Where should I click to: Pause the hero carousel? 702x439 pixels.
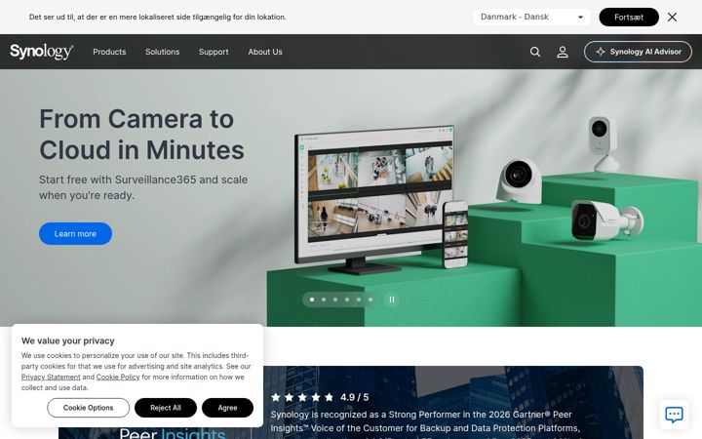click(392, 299)
